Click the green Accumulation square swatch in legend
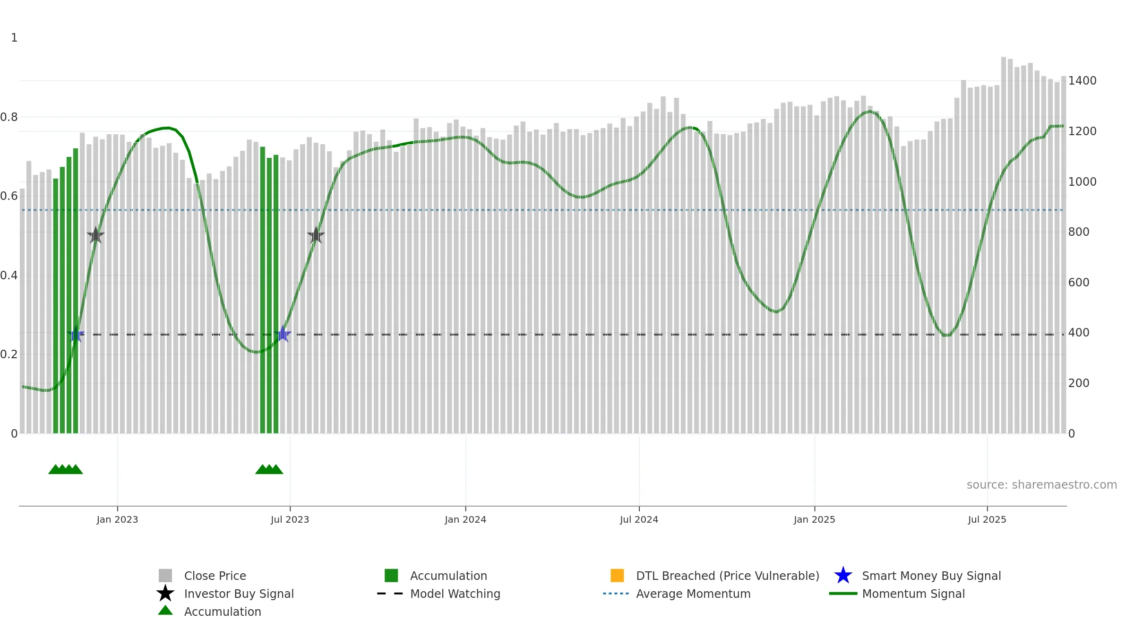This screenshot has height=638, width=1134. tap(391, 576)
